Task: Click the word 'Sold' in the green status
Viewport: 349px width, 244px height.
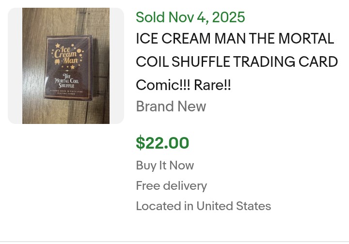Action: pos(150,17)
